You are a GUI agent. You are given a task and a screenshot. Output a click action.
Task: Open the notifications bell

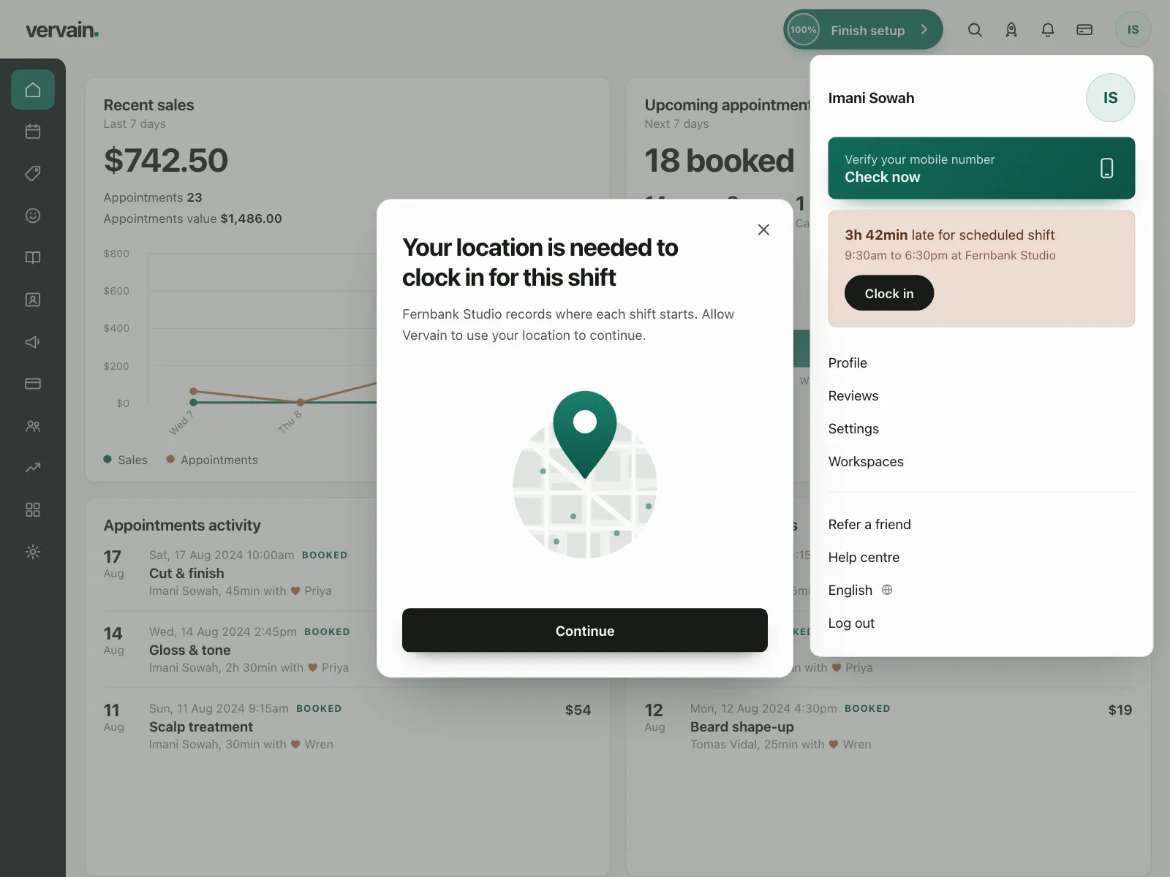click(1048, 30)
